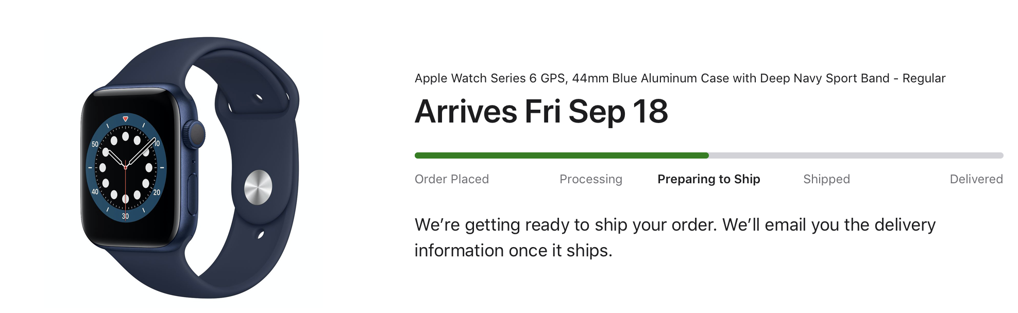Select the Order Placed status step
1018x313 pixels.
click(x=451, y=179)
